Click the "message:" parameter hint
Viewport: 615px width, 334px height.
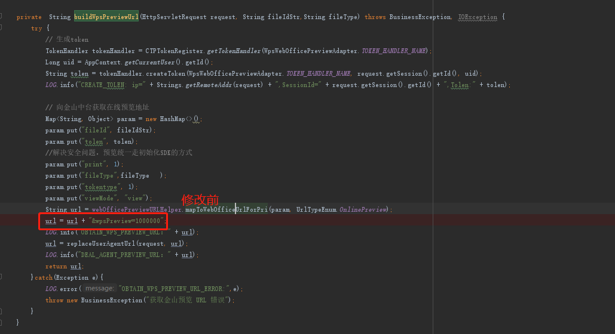(x=100, y=289)
